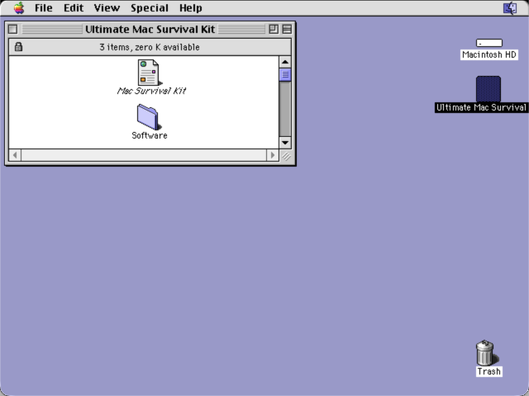Image resolution: width=529 pixels, height=396 pixels.
Task: Open the Apple menu
Action: pos(19,7)
